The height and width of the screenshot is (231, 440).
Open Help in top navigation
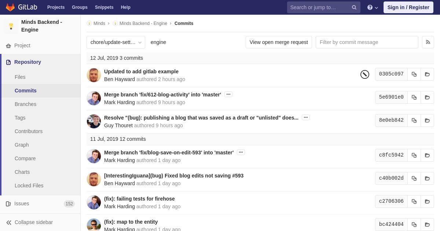click(125, 7)
